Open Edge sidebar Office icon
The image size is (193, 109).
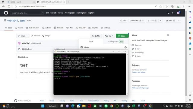[190, 38]
